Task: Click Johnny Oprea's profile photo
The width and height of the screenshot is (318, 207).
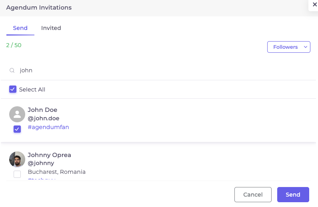Action: click(x=17, y=159)
